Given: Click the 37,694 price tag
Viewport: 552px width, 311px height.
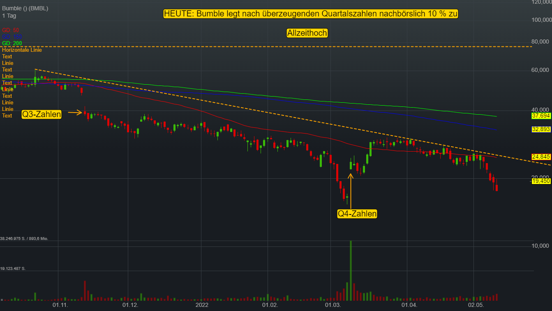Looking at the screenshot, I should click(541, 116).
